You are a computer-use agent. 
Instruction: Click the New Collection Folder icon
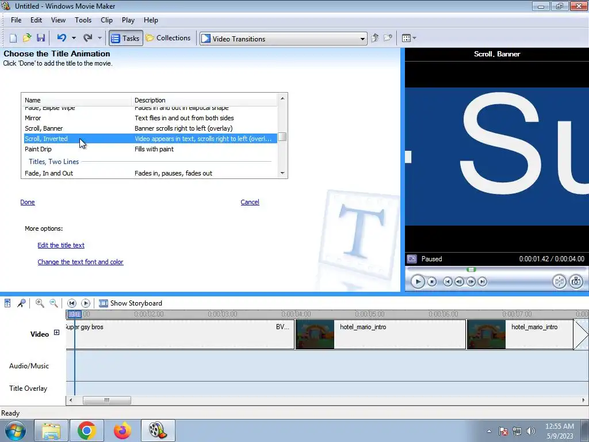(x=388, y=38)
